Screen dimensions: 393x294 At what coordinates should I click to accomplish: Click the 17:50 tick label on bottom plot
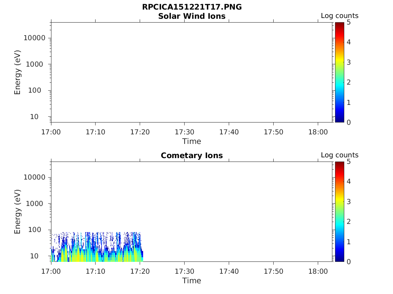273,271
